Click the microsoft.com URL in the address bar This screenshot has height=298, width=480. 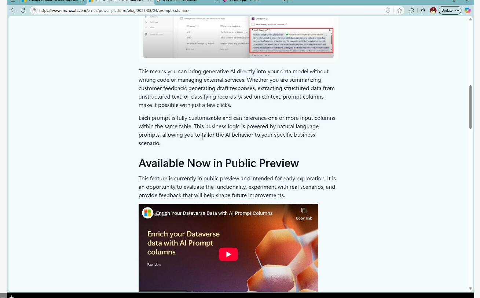click(x=114, y=10)
